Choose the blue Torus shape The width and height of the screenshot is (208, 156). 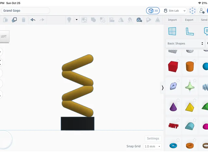(x=173, y=146)
